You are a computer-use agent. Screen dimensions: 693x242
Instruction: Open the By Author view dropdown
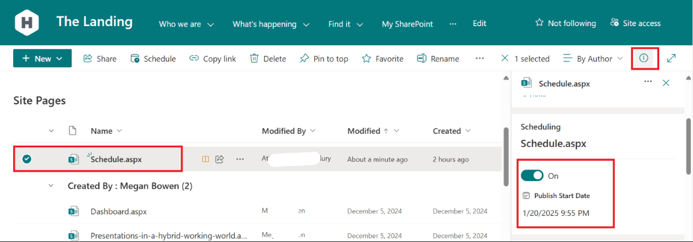593,59
